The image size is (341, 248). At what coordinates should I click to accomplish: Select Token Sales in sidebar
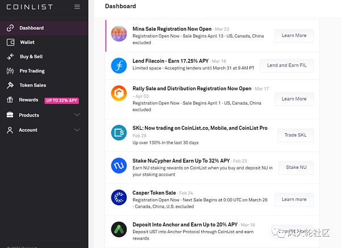[32, 85]
